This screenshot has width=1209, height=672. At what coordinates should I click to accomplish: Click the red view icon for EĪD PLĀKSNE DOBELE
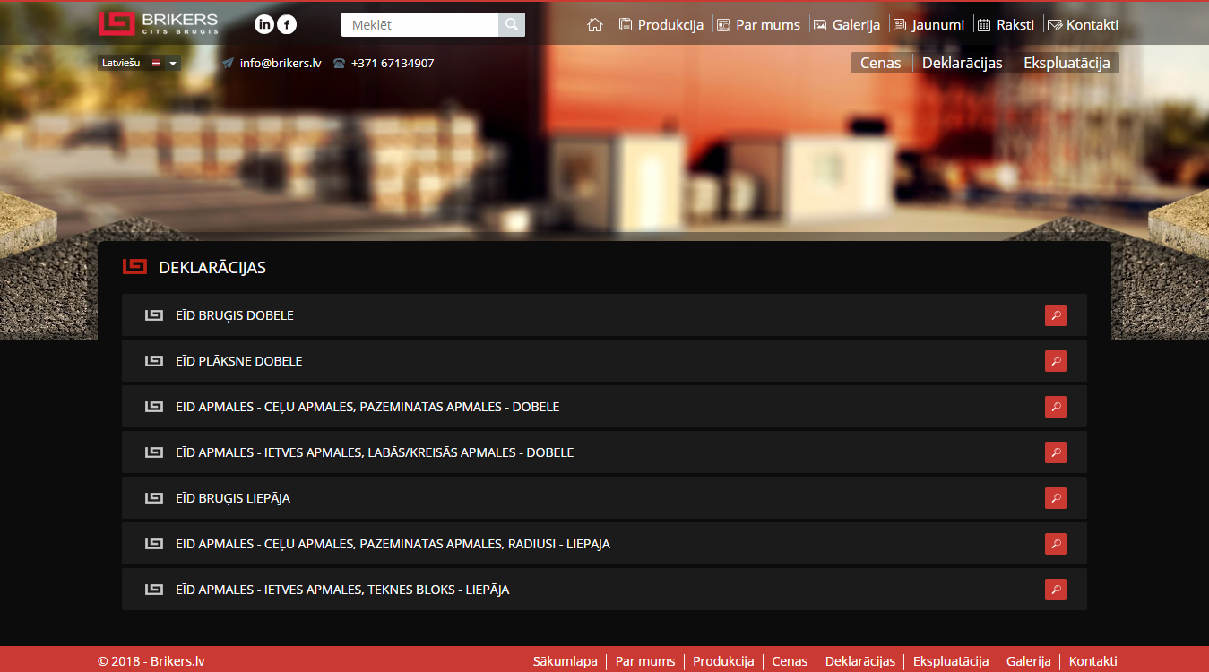click(1055, 361)
